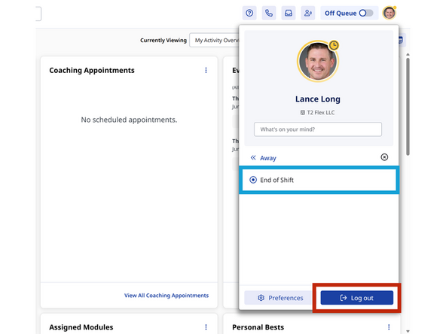Screen dimensions: 446x334
Task: Clear the status with circled X icon
Action: tap(384, 157)
